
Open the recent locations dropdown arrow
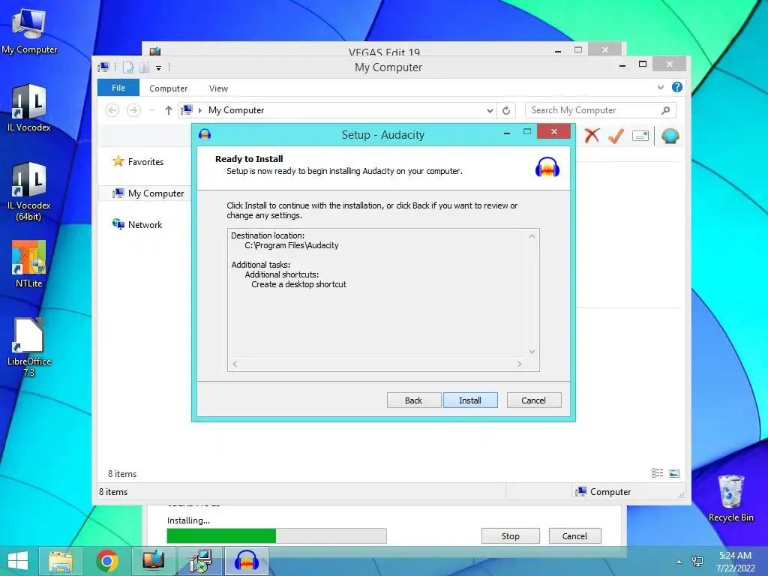tap(152, 110)
